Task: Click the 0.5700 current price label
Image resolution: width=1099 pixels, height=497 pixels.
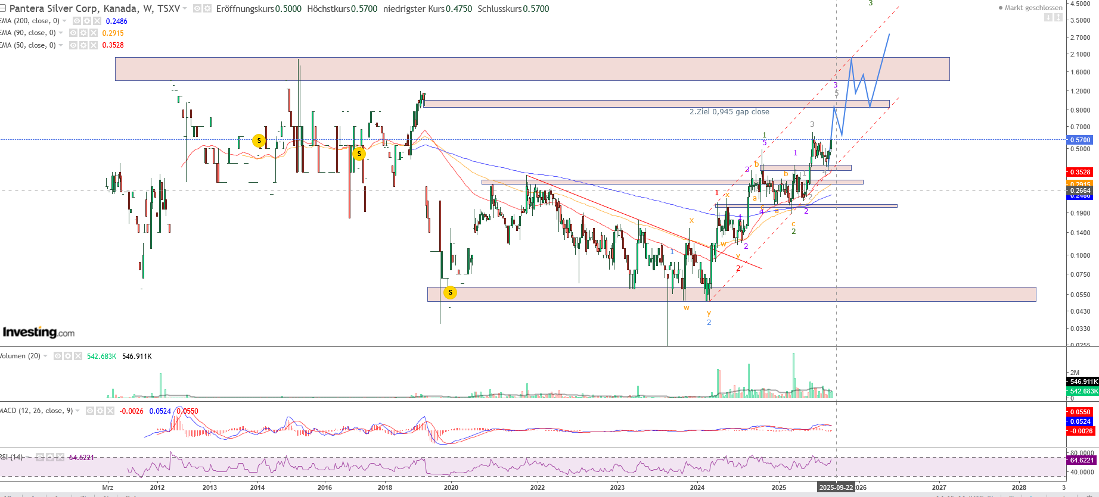Action: (x=1080, y=140)
